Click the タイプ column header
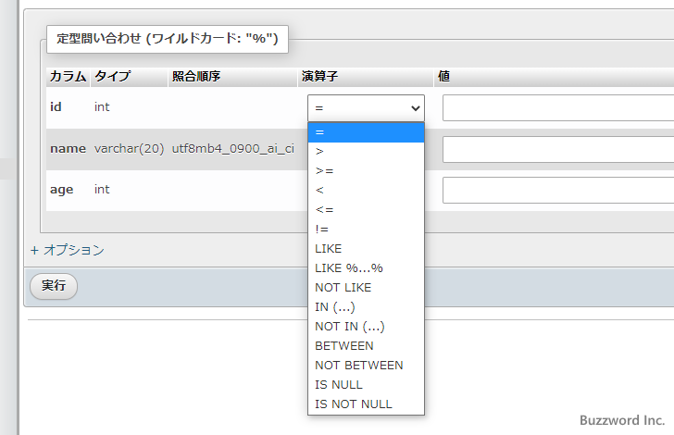674x435 pixels. point(129,77)
